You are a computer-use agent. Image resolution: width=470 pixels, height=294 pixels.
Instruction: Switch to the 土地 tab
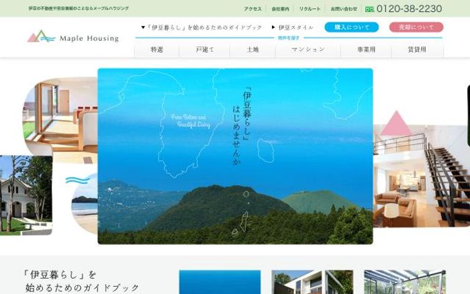pos(252,50)
